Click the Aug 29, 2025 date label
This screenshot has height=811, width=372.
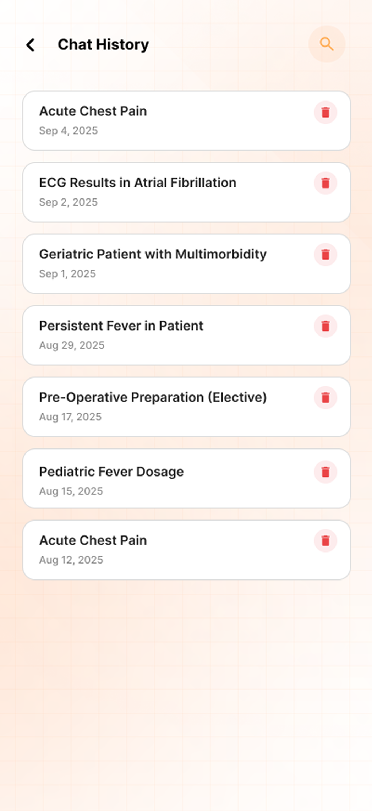click(x=72, y=345)
